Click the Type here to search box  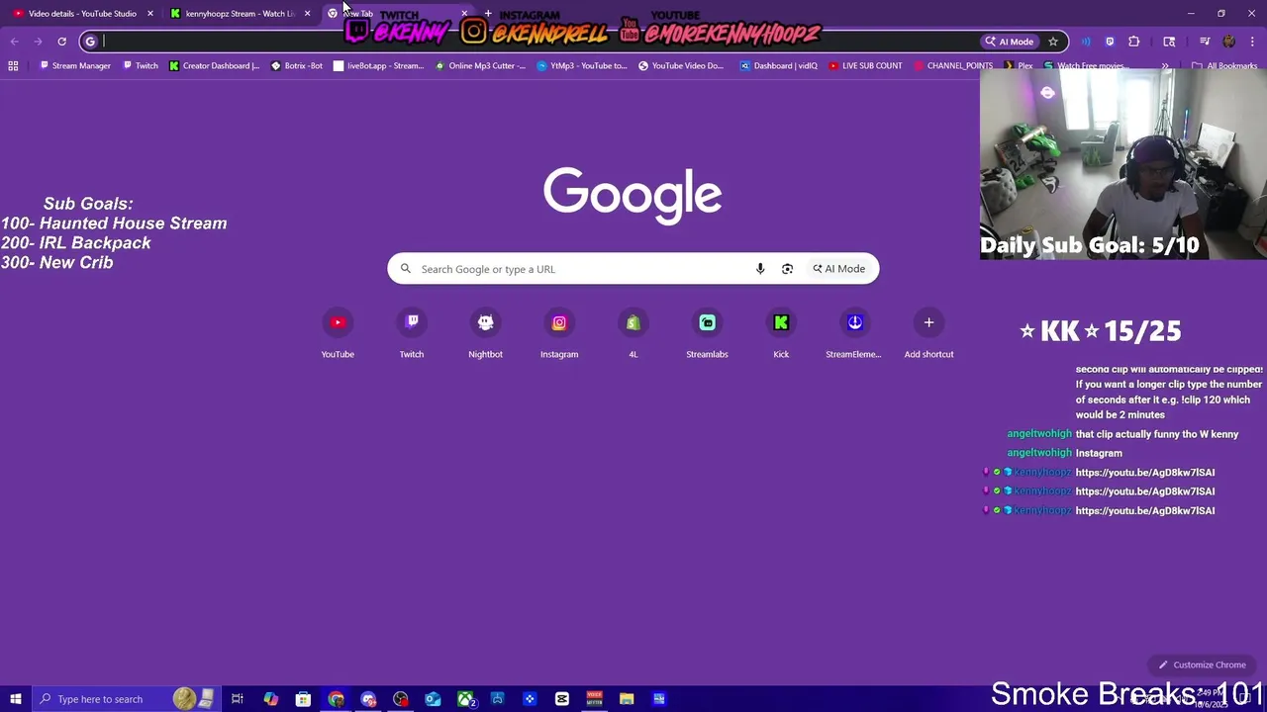coord(127,699)
